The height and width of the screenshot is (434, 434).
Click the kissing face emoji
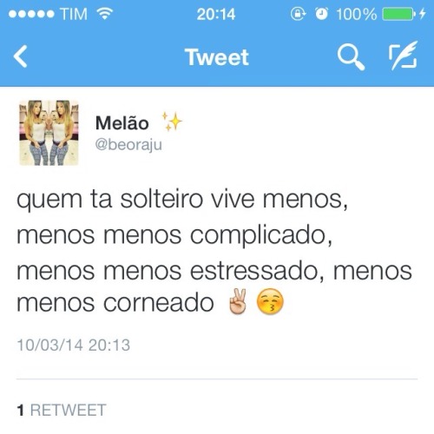pos(270,301)
